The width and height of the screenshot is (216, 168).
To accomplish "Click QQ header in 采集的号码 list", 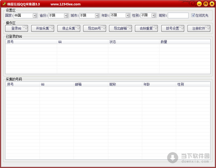I will pos(57,84).
